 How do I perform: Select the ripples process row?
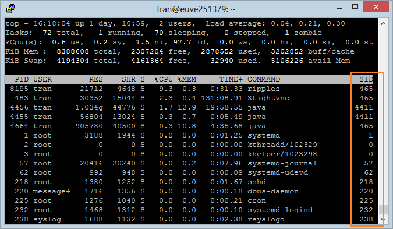point(189,89)
